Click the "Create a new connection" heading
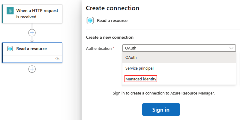240x120 pixels. click(110, 37)
